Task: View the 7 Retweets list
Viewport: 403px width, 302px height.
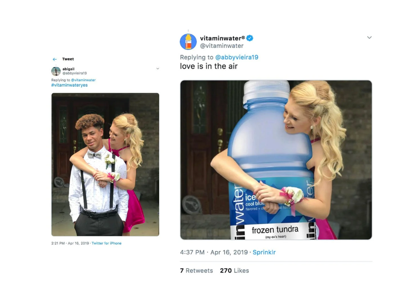Action: [196, 271]
